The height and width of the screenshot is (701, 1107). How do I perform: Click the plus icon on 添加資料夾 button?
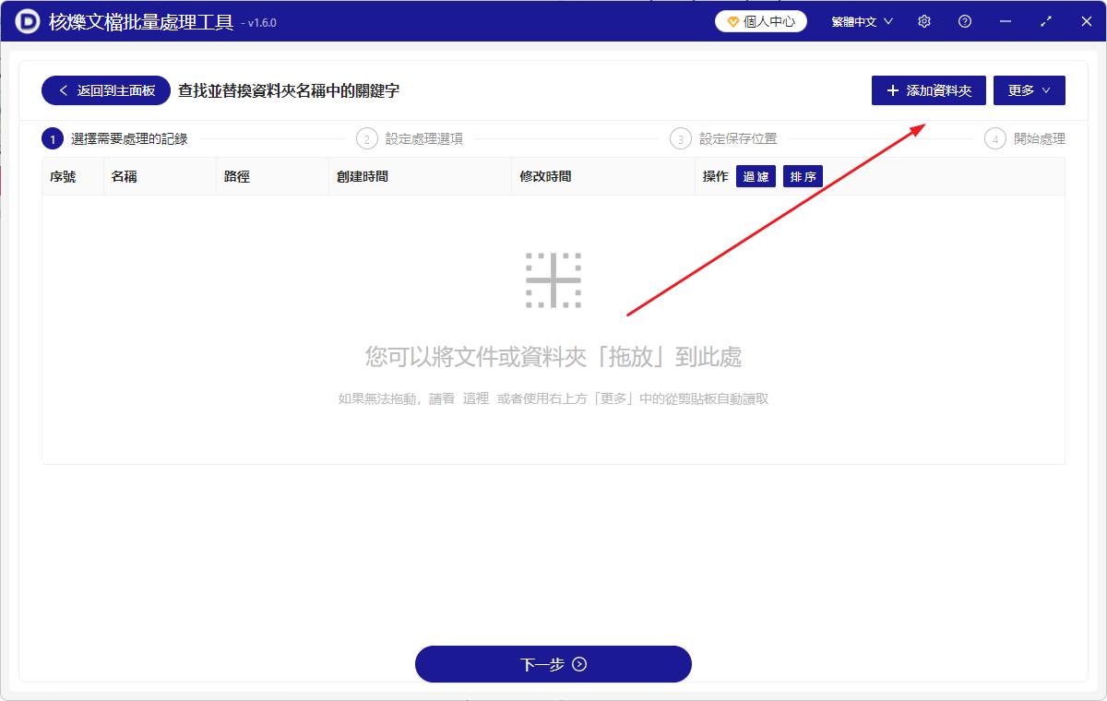891,89
